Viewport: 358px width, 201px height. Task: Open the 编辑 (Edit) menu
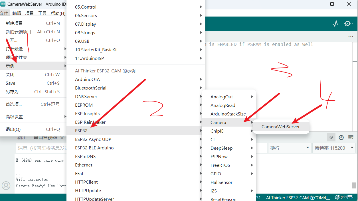pyautogui.click(x=17, y=13)
